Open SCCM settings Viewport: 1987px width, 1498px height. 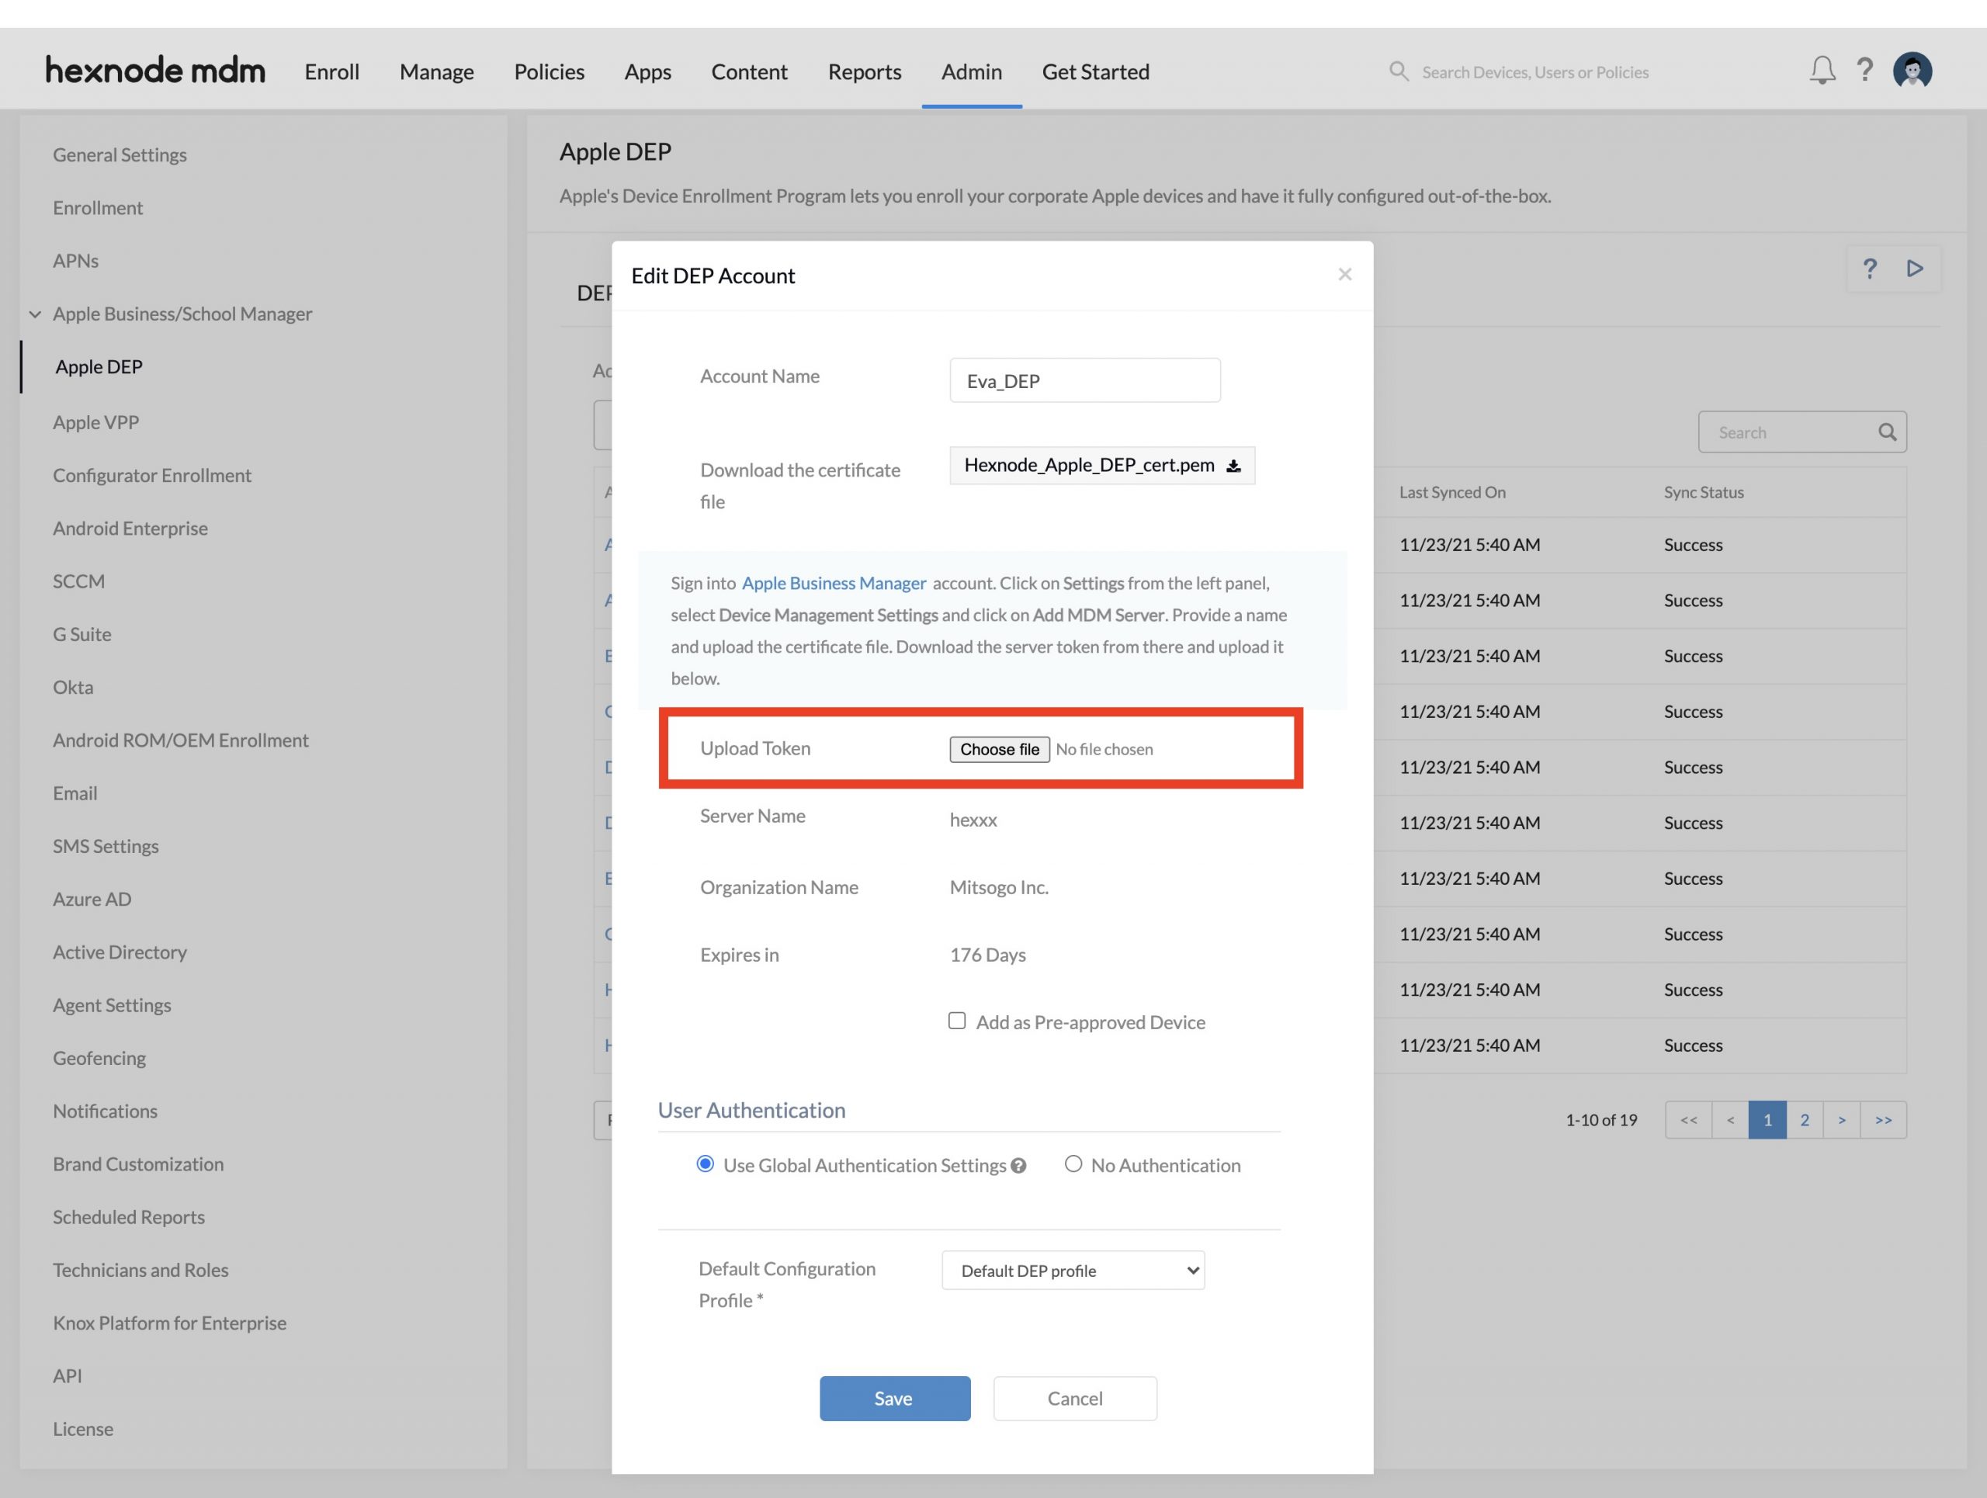click(79, 581)
